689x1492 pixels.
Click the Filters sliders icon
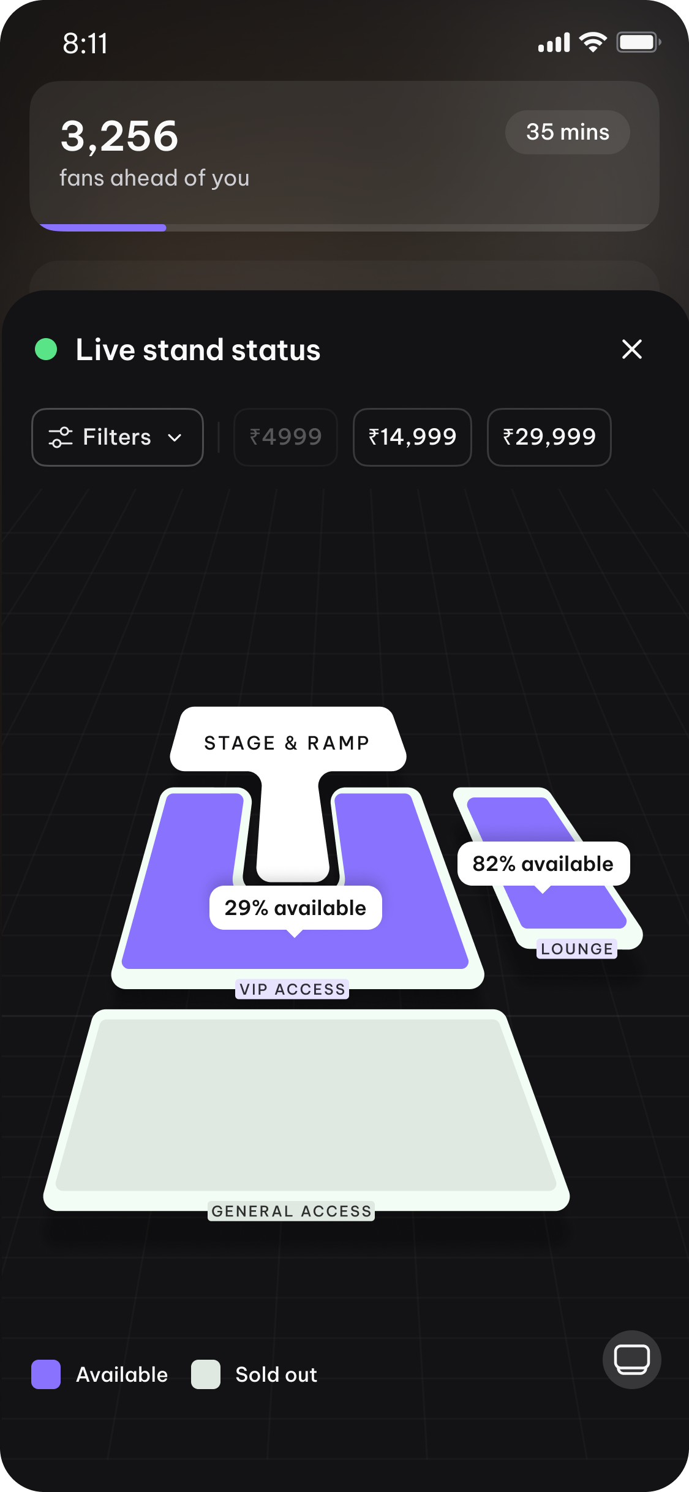point(61,437)
